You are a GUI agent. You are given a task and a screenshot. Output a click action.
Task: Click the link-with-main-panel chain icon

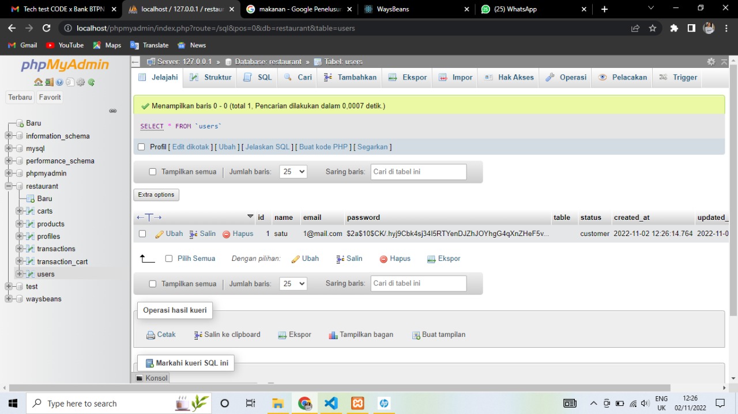coord(113,111)
